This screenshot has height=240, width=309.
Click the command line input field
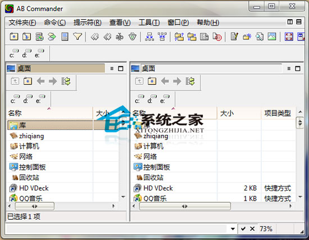[x=117, y=229]
